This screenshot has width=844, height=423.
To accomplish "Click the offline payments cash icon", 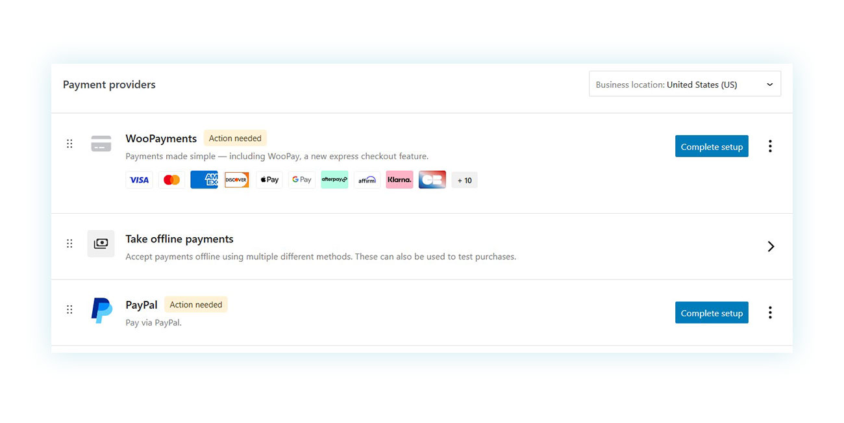I will tap(101, 244).
